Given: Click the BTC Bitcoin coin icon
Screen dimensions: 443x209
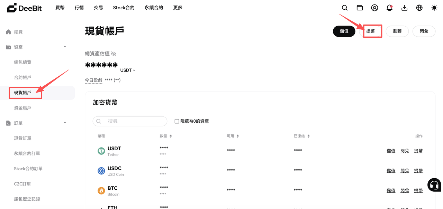Looking at the screenshot, I should click(x=101, y=190).
